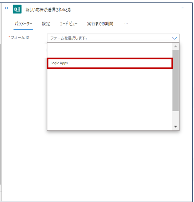Select Logic Apps from the form list
Image resolution: width=194 pixels, height=202 pixels.
click(x=110, y=63)
